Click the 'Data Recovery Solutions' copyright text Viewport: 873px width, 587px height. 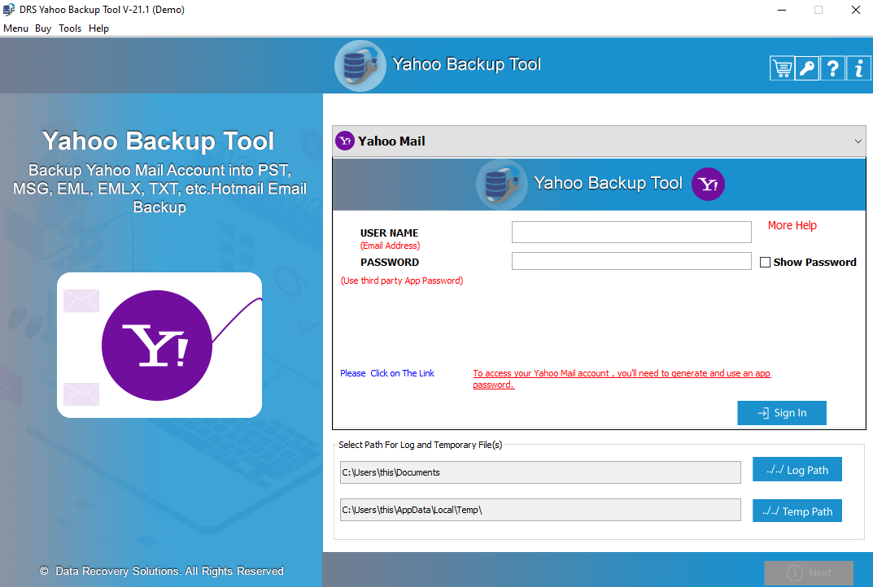(161, 571)
